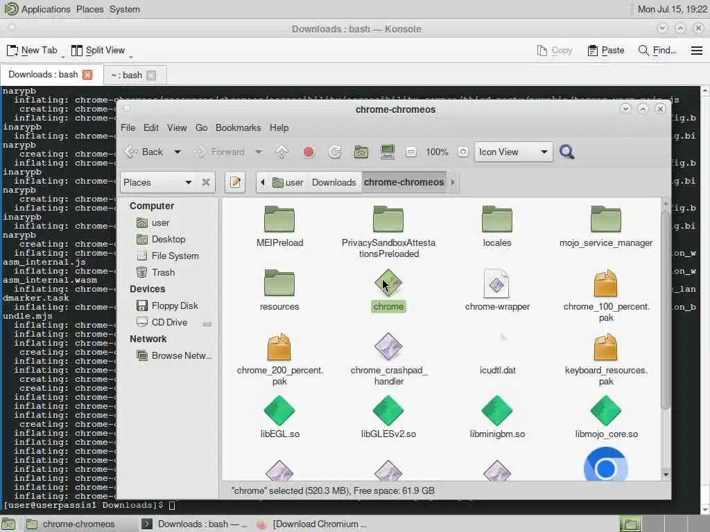Select chrome_200_percent.pak file
The height and width of the screenshot is (532, 710).
[x=279, y=360]
